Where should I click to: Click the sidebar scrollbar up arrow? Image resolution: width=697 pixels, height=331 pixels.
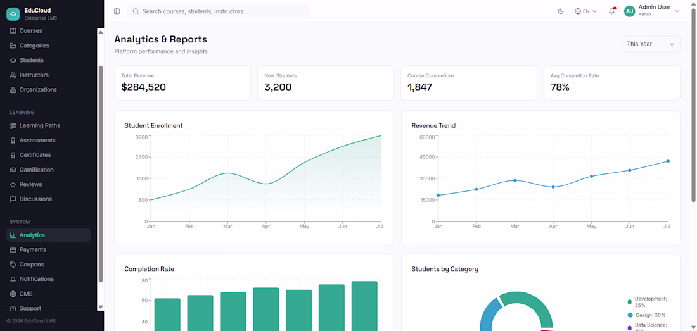pos(101,32)
